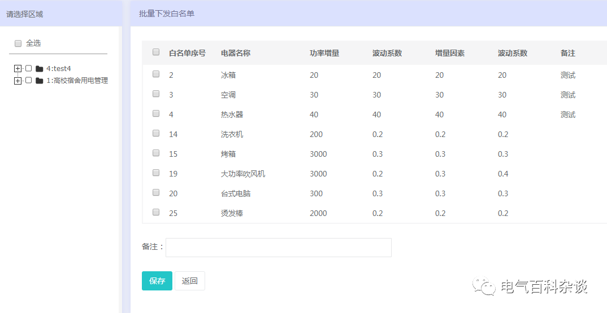
Task: Select the 冰箱 row checkbox
Action: click(156, 74)
